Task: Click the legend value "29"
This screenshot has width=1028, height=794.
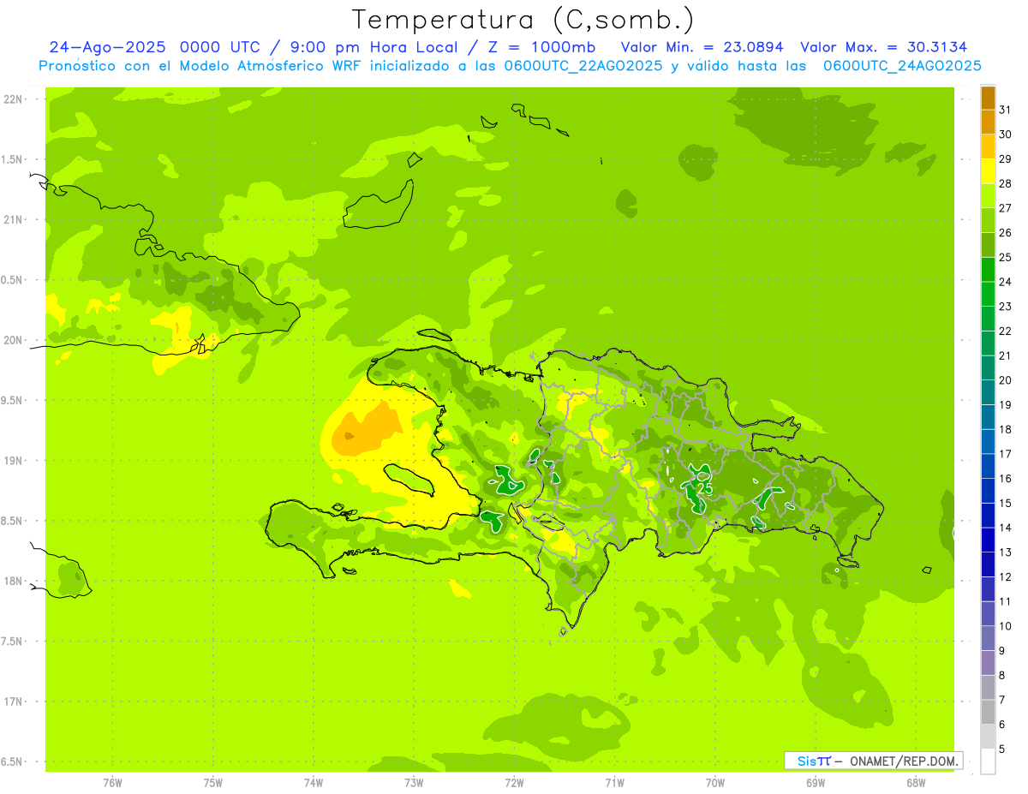Action: [x=1005, y=159]
